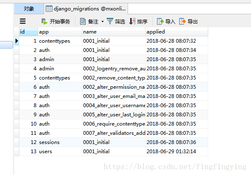Click the 筛选 filter funnel icon

[110, 21]
